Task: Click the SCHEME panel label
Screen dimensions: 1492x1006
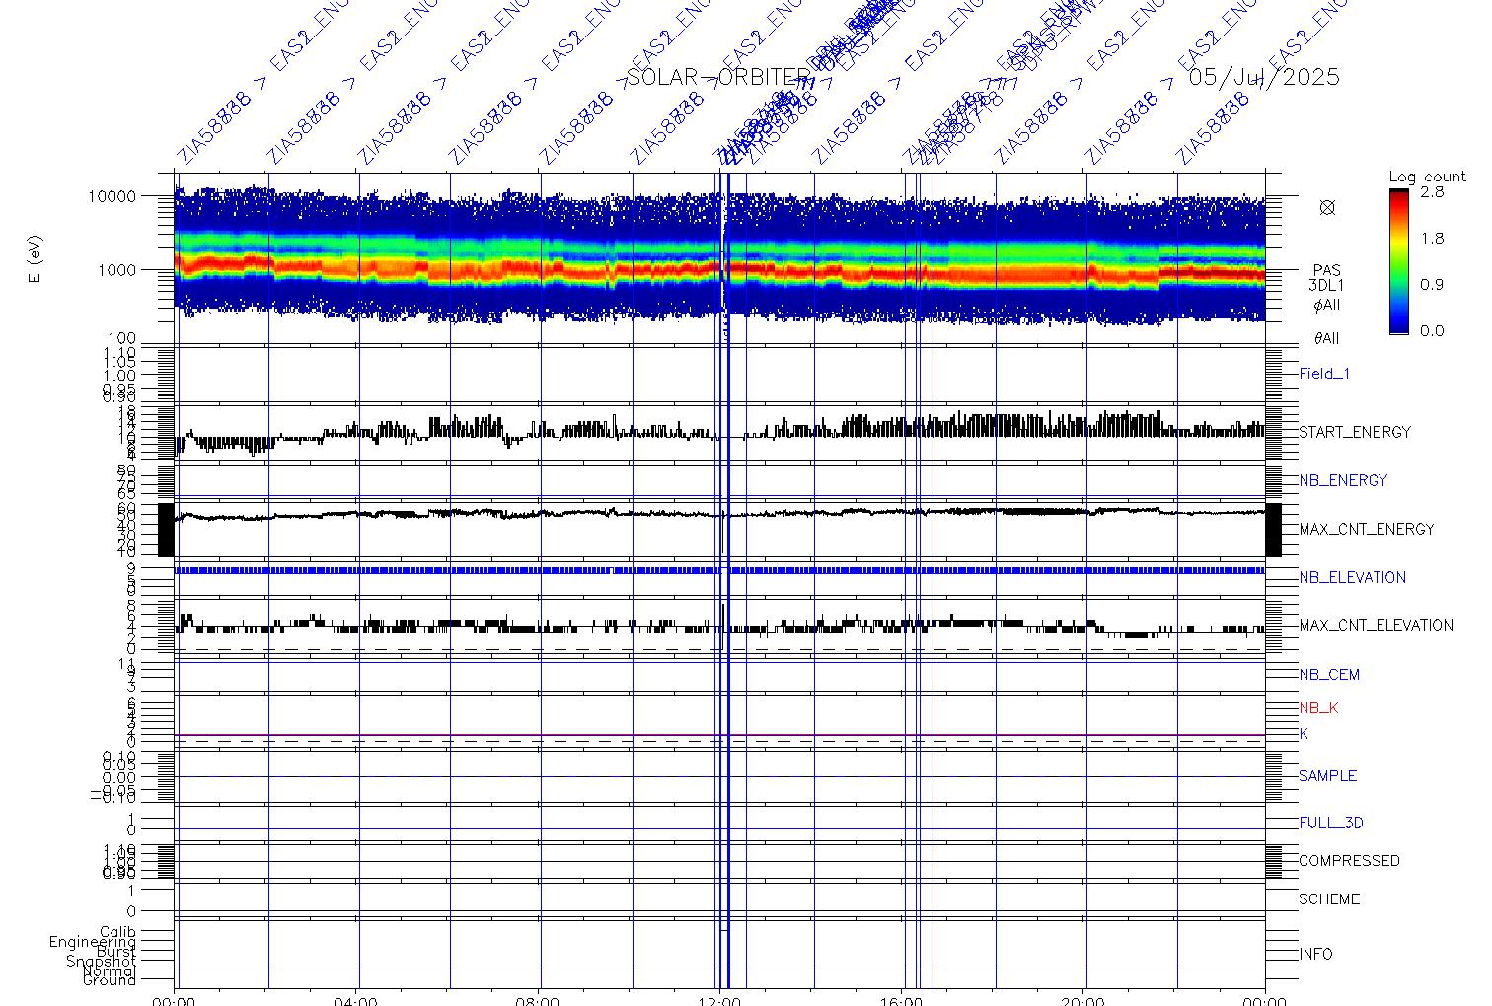Action: (1329, 899)
